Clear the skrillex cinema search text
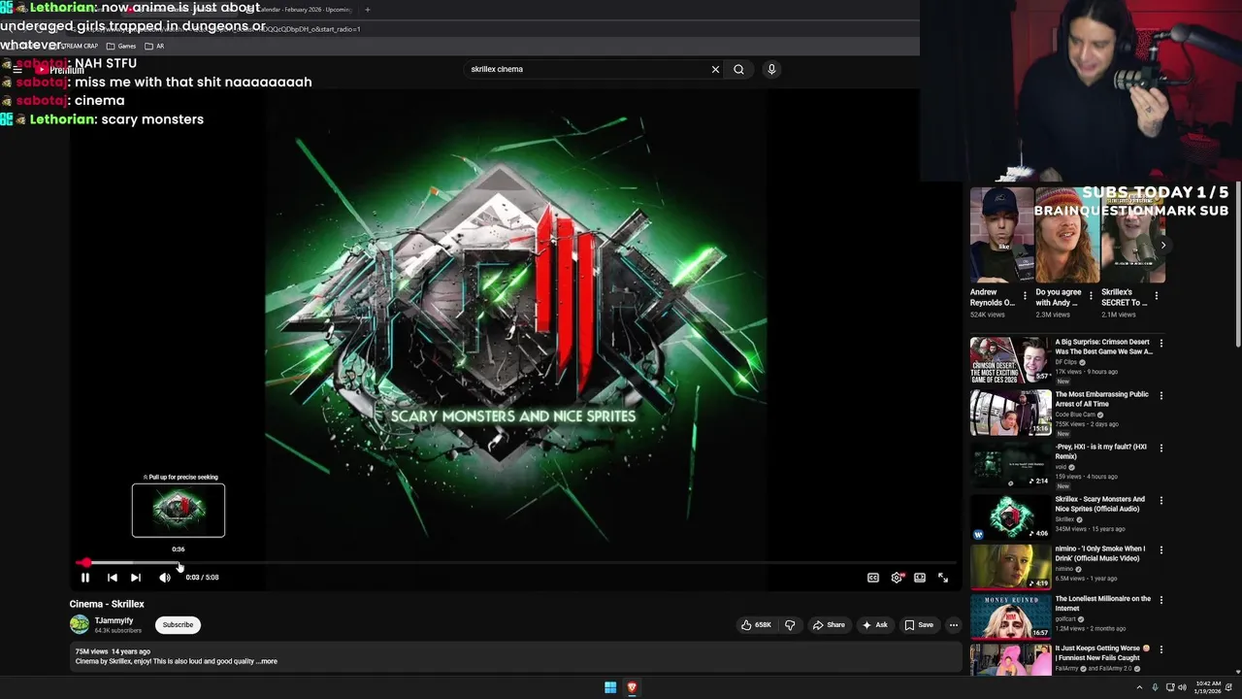 click(x=715, y=69)
